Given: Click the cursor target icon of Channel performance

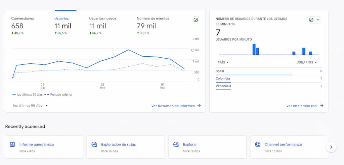Looking at the screenshot, I should [258, 145].
